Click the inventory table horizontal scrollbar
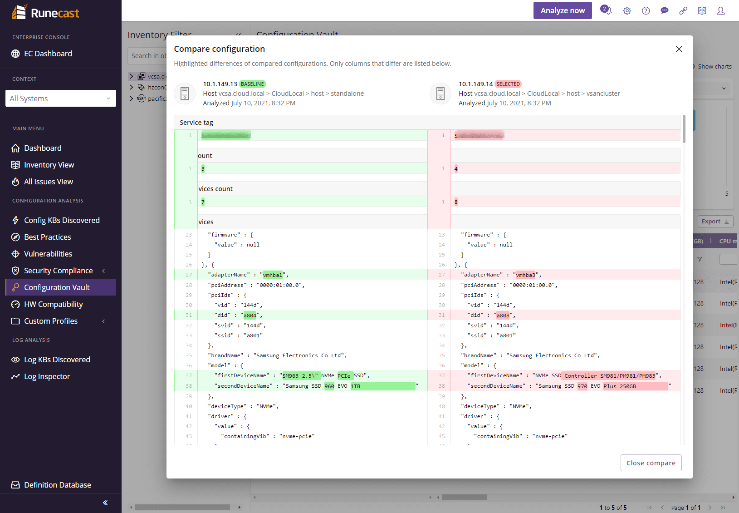The image size is (739, 513). (x=464, y=497)
